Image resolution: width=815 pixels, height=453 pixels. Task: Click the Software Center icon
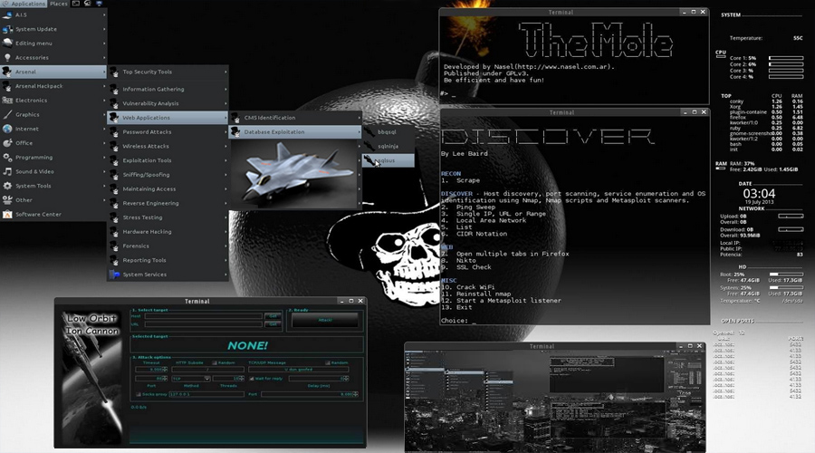[7, 215]
